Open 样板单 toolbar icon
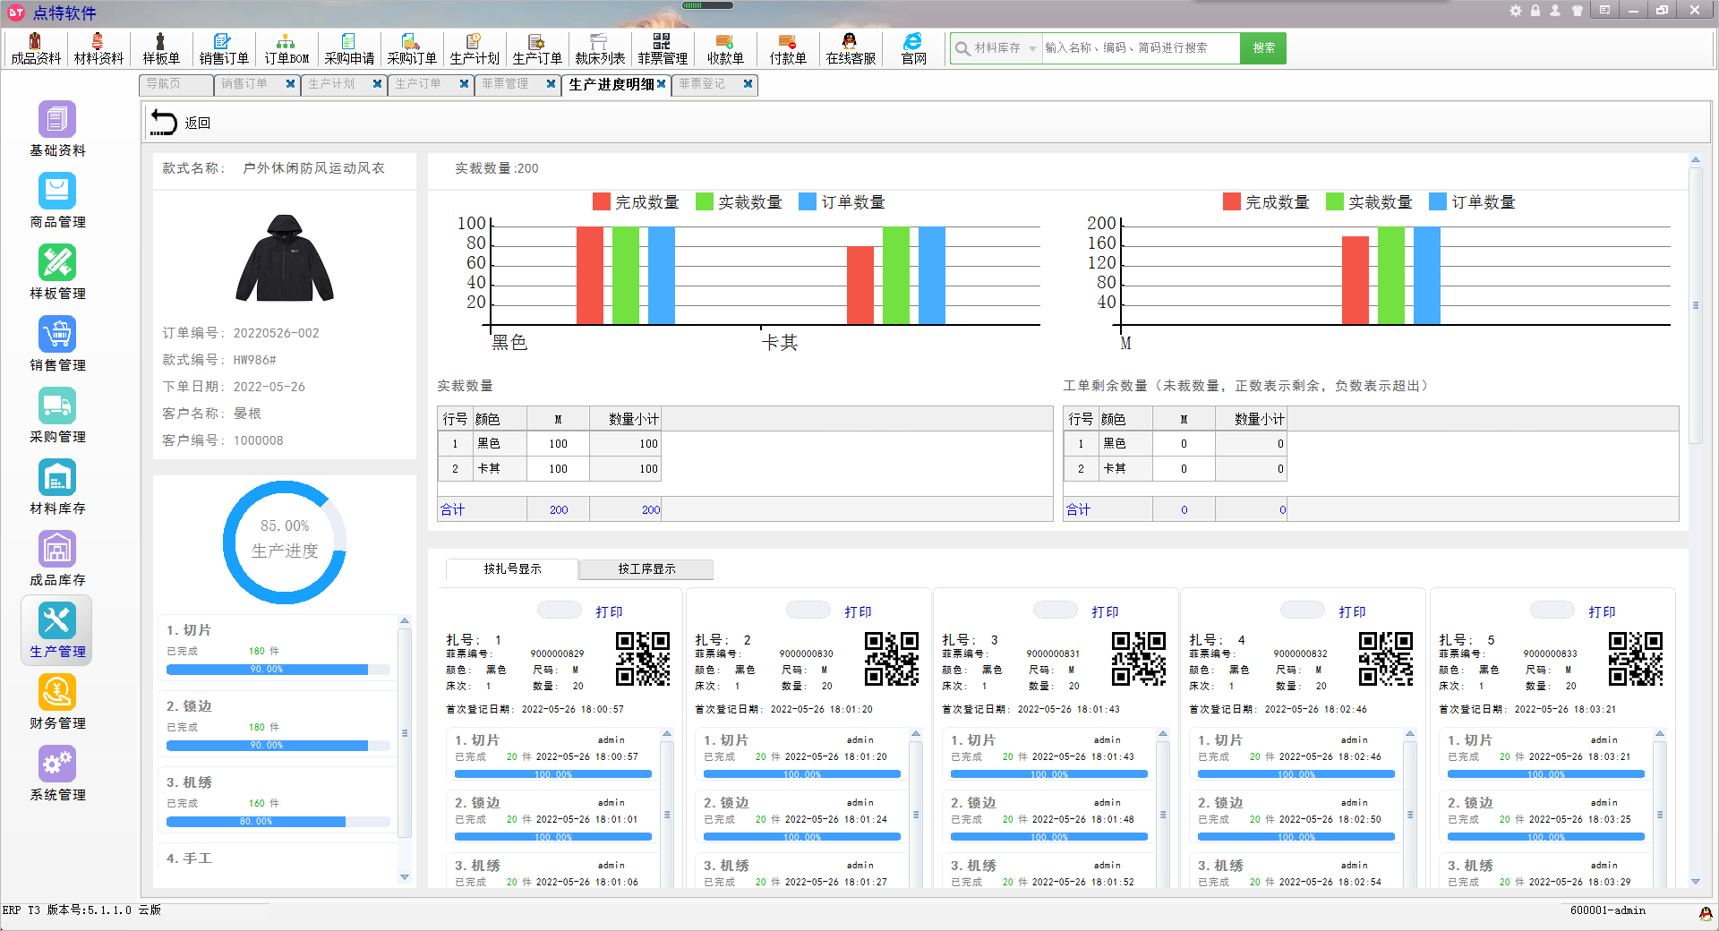 coord(161,48)
